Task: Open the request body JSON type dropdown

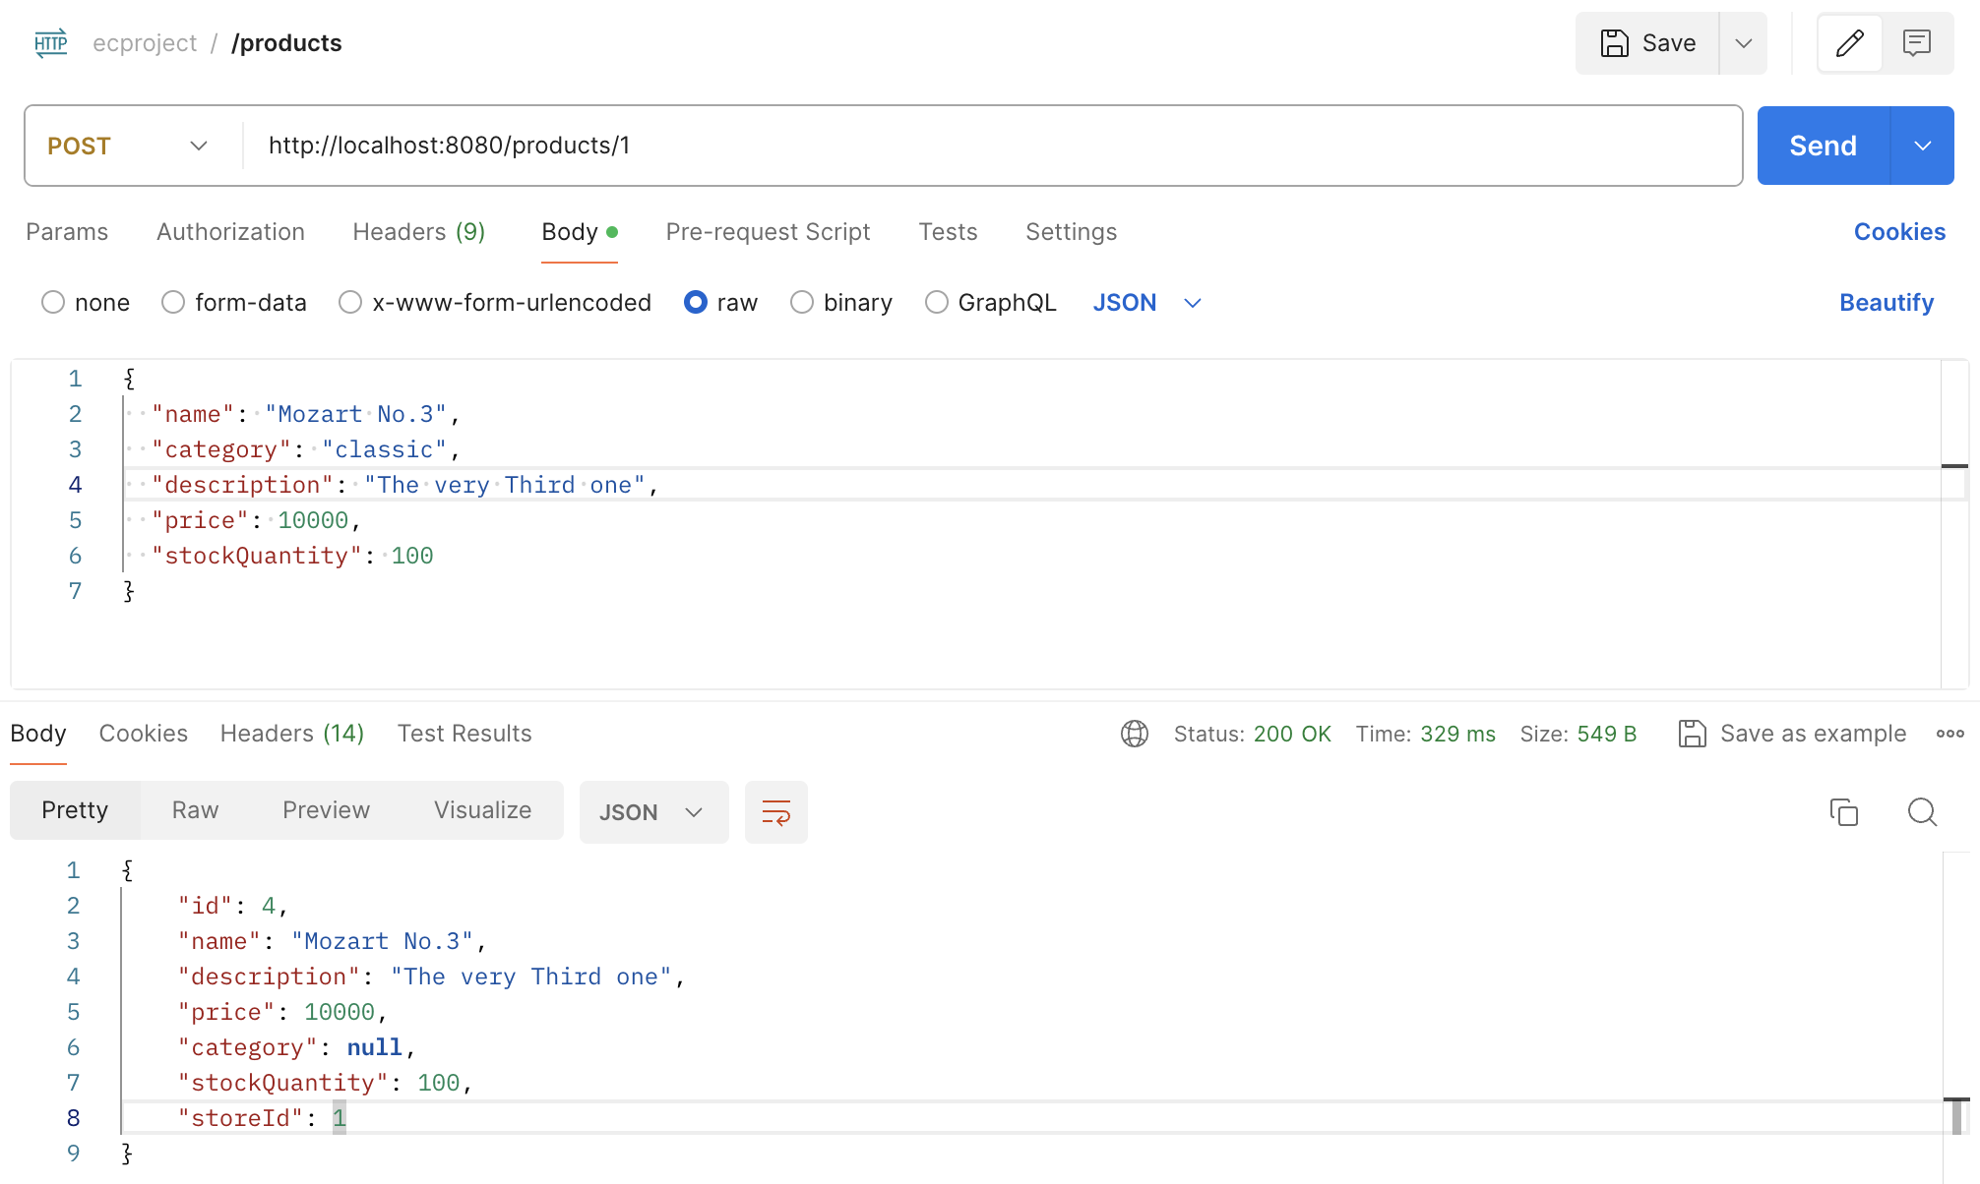Action: click(1146, 303)
